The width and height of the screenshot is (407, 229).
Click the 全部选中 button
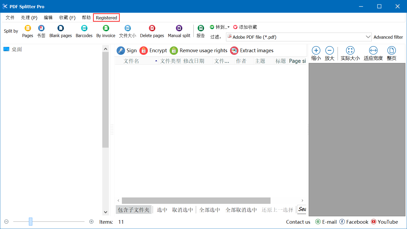pyautogui.click(x=210, y=210)
